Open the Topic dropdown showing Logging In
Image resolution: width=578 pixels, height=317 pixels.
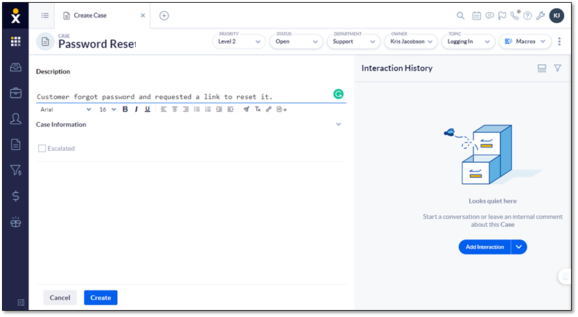pos(468,42)
